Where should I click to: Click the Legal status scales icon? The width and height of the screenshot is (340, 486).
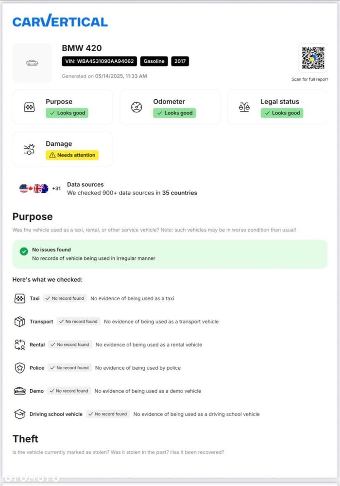[244, 108]
